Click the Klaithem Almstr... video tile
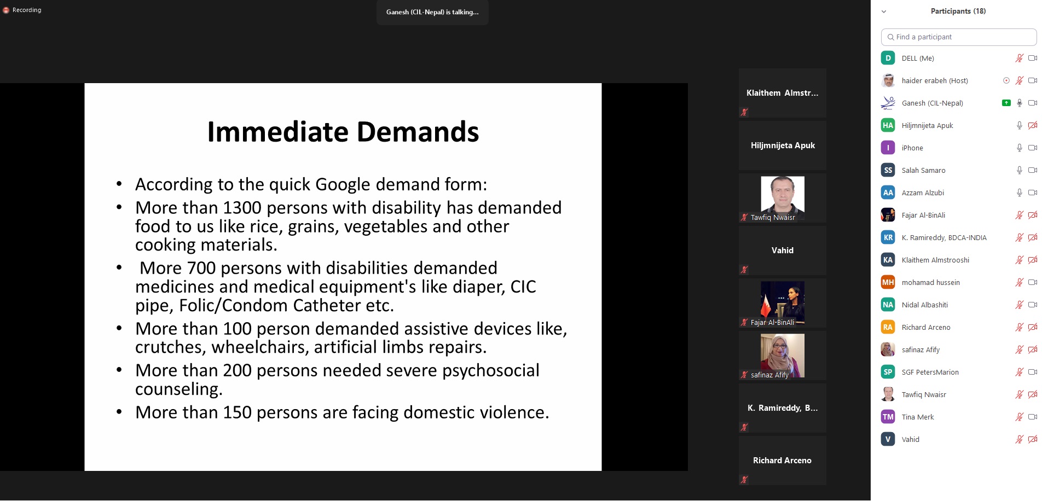The height and width of the screenshot is (501, 1042). tap(782, 93)
